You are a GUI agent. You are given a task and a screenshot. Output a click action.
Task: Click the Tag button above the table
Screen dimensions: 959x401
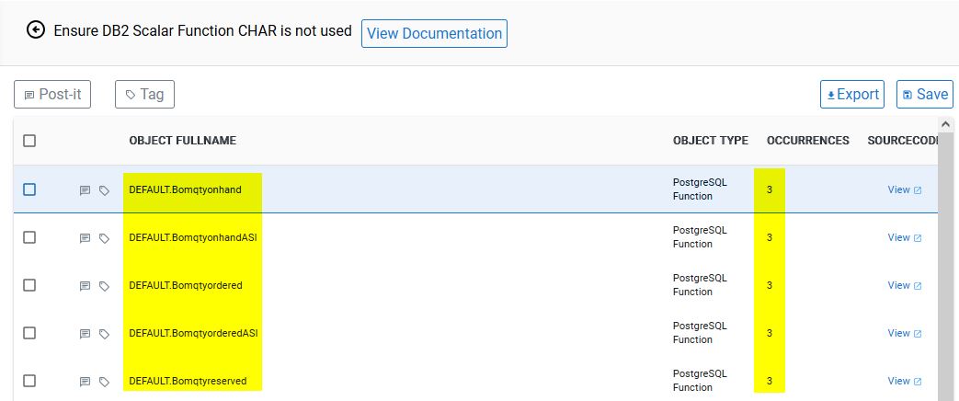pyautogui.click(x=144, y=94)
